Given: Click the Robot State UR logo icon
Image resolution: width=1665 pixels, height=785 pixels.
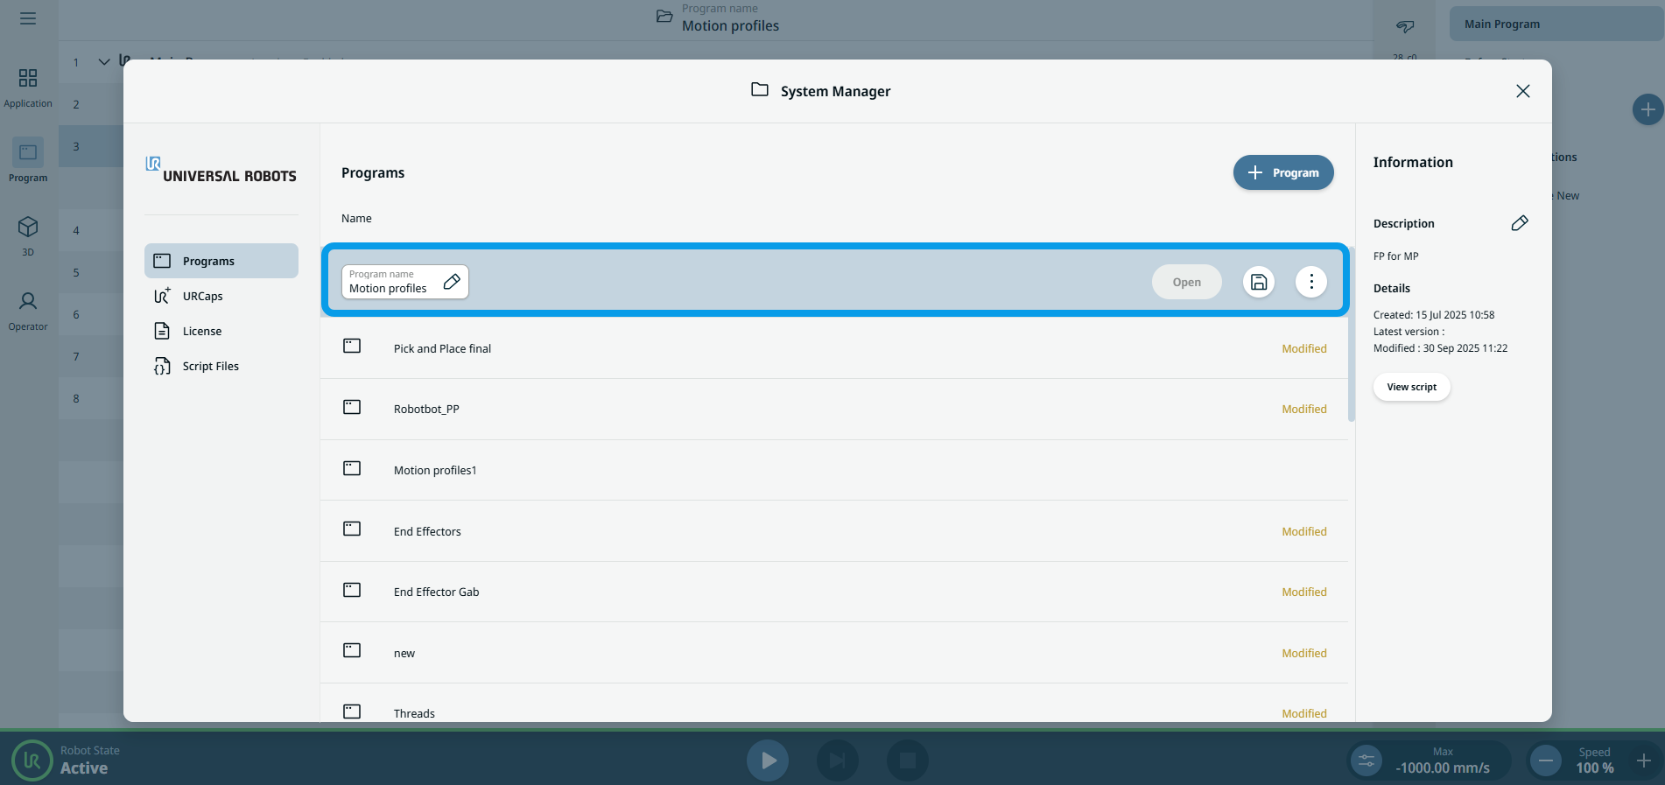Looking at the screenshot, I should pos(32,760).
